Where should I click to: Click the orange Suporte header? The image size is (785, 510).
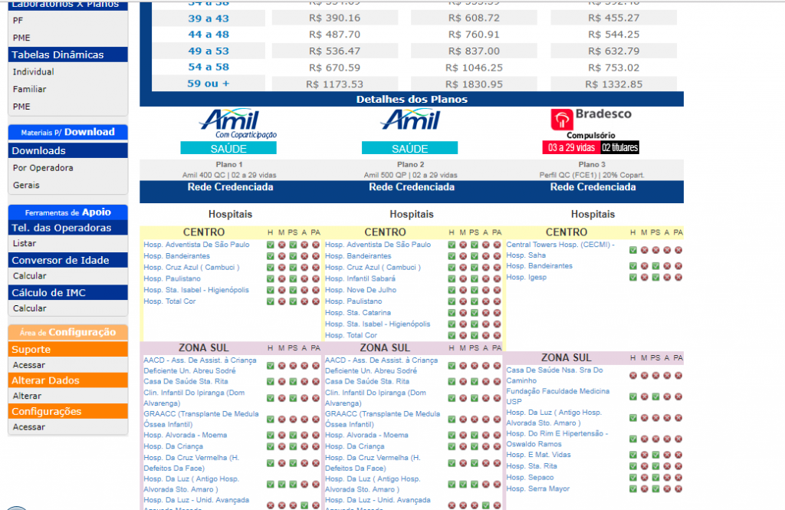coord(68,349)
